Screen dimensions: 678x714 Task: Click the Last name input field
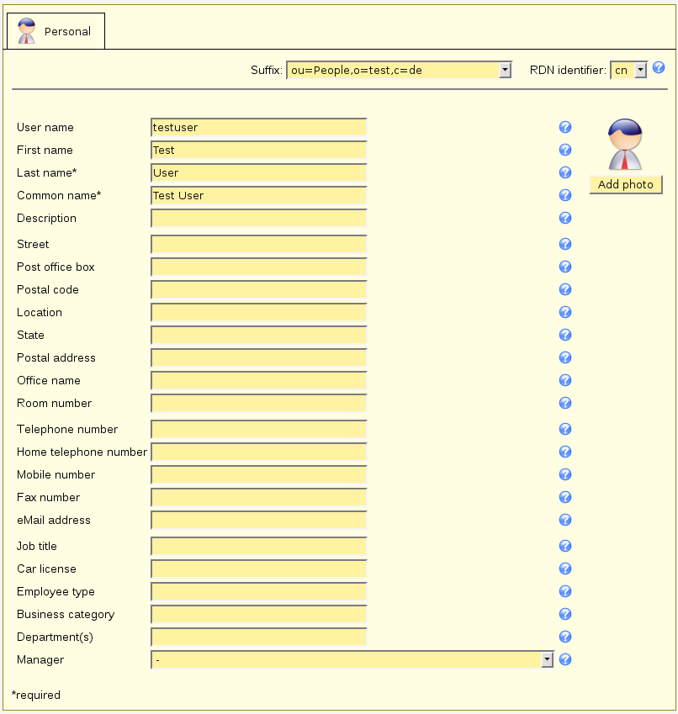259,172
